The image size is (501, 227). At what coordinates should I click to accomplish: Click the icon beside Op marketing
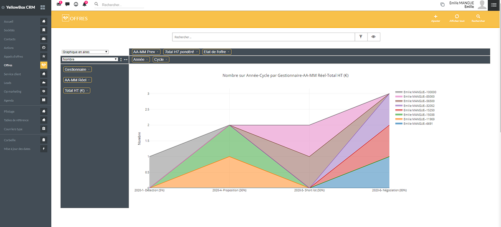44,91
